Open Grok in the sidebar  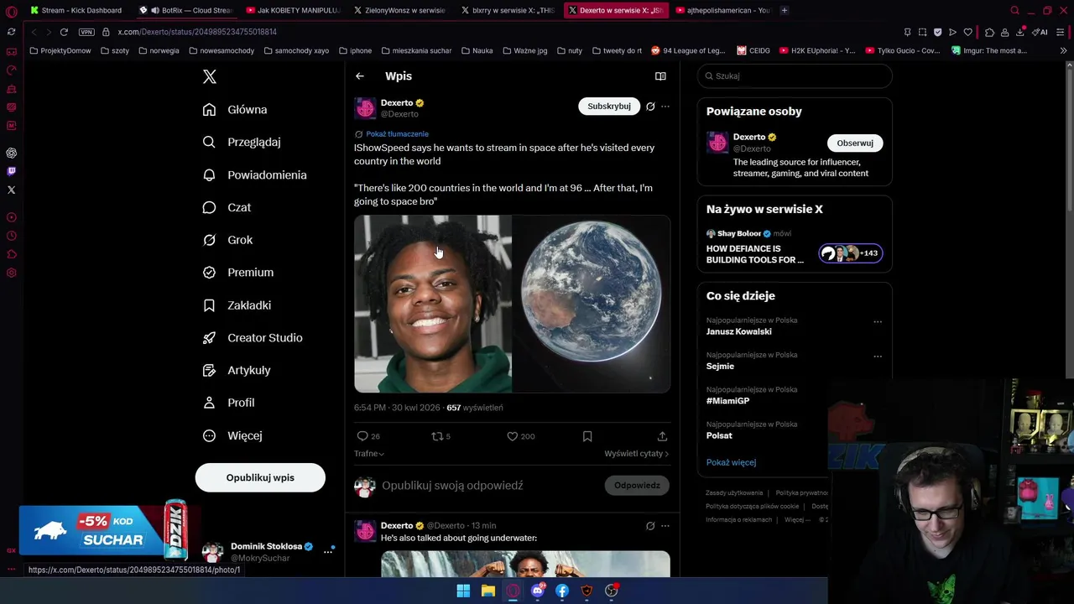point(228,240)
